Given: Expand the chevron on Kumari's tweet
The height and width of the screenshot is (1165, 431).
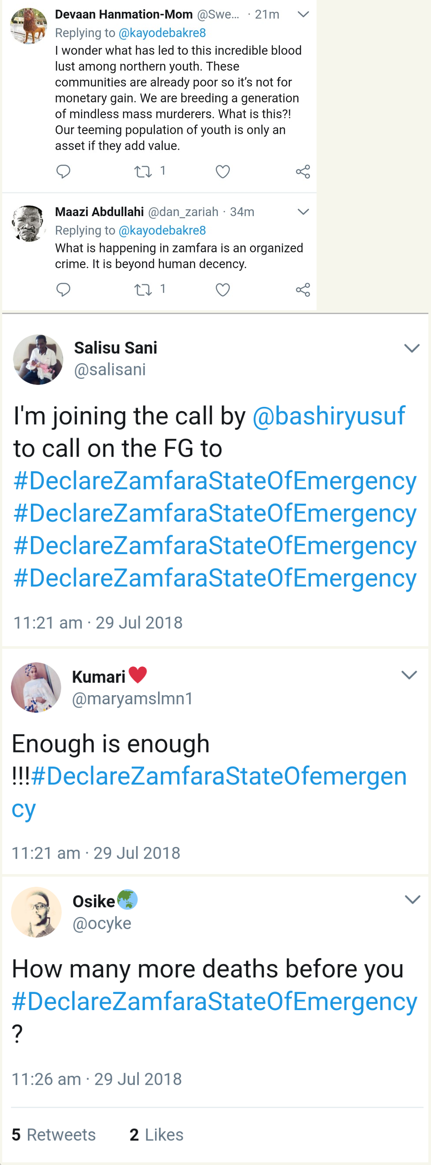Looking at the screenshot, I should point(409,675).
